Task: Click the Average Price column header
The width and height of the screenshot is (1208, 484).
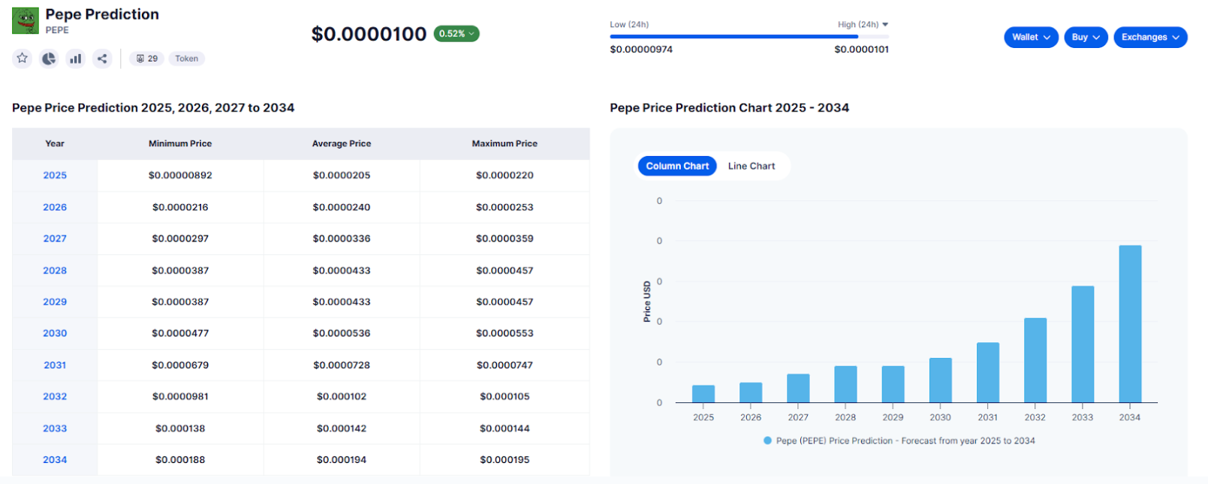Action: tap(342, 143)
